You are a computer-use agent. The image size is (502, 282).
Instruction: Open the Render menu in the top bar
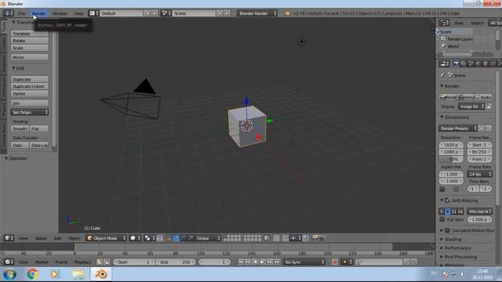tap(38, 13)
